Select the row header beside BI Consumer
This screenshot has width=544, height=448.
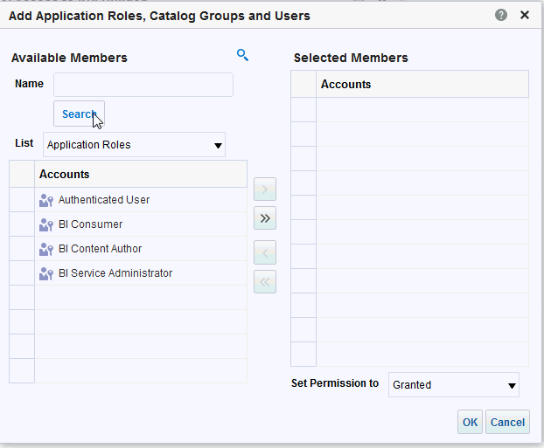coord(22,224)
